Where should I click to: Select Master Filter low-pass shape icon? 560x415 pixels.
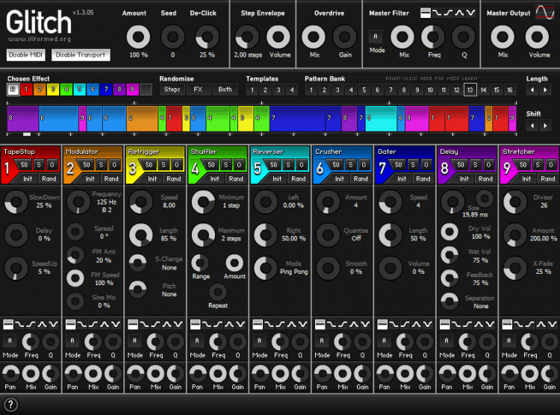pyautogui.click(x=437, y=13)
